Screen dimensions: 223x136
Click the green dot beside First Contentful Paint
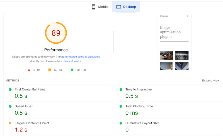(x=10, y=90)
